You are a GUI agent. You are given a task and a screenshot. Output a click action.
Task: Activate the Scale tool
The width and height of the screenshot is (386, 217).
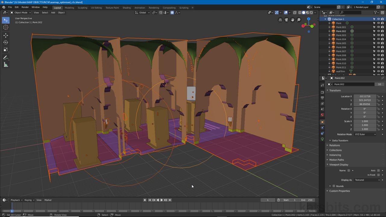click(6, 49)
